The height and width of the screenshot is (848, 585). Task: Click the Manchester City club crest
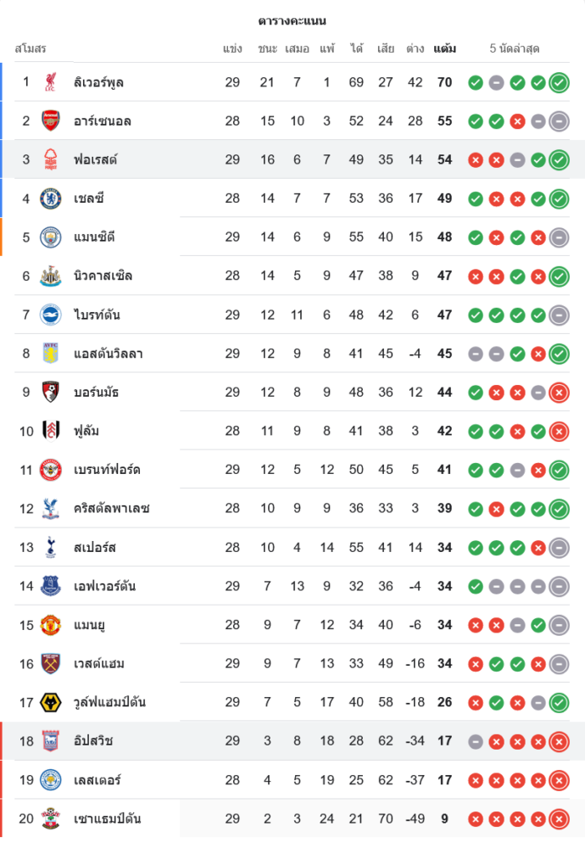click(50, 237)
